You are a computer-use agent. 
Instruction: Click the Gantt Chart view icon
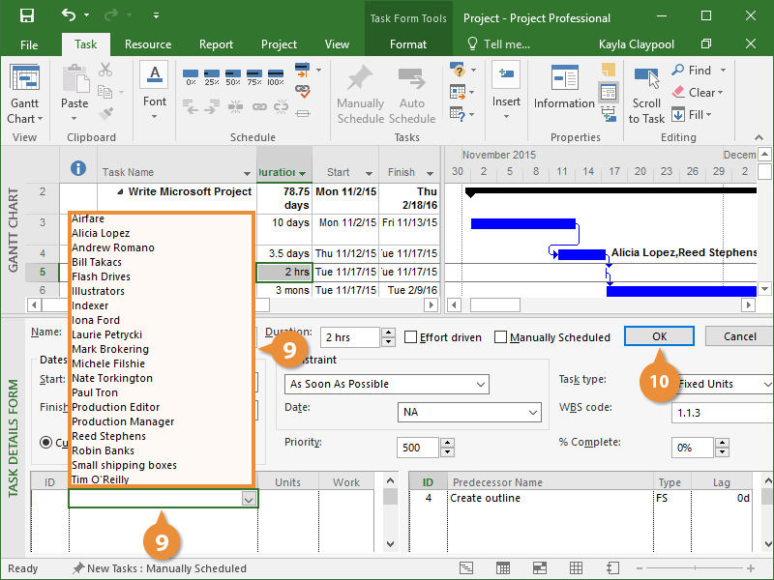25,79
